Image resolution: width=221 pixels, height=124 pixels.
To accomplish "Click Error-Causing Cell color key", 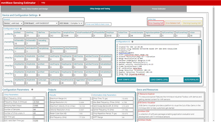I will [x=156, y=23].
